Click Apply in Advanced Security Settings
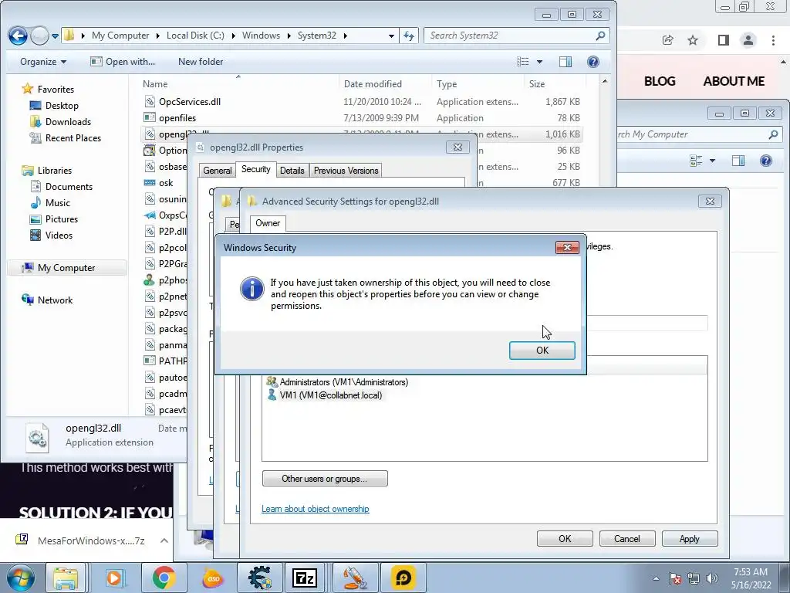Screen dimensions: 790x593 [689, 538]
